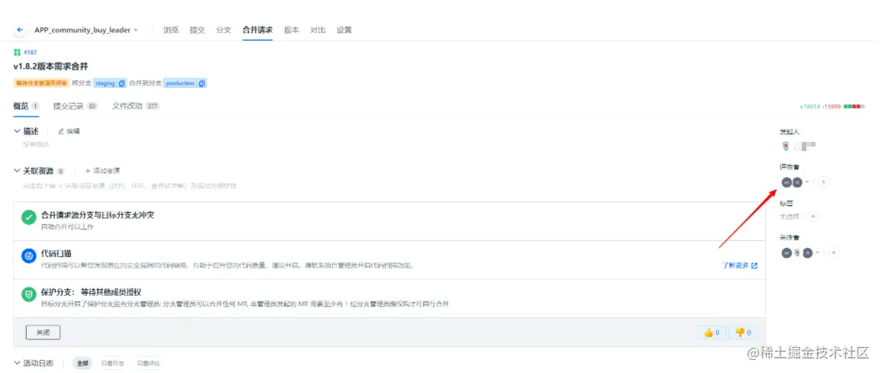882x373 pixels.
Task: Click the first reviewer avatar under 评审者
Action: click(x=787, y=182)
